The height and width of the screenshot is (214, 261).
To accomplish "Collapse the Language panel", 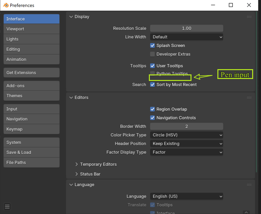I will (x=71, y=185).
